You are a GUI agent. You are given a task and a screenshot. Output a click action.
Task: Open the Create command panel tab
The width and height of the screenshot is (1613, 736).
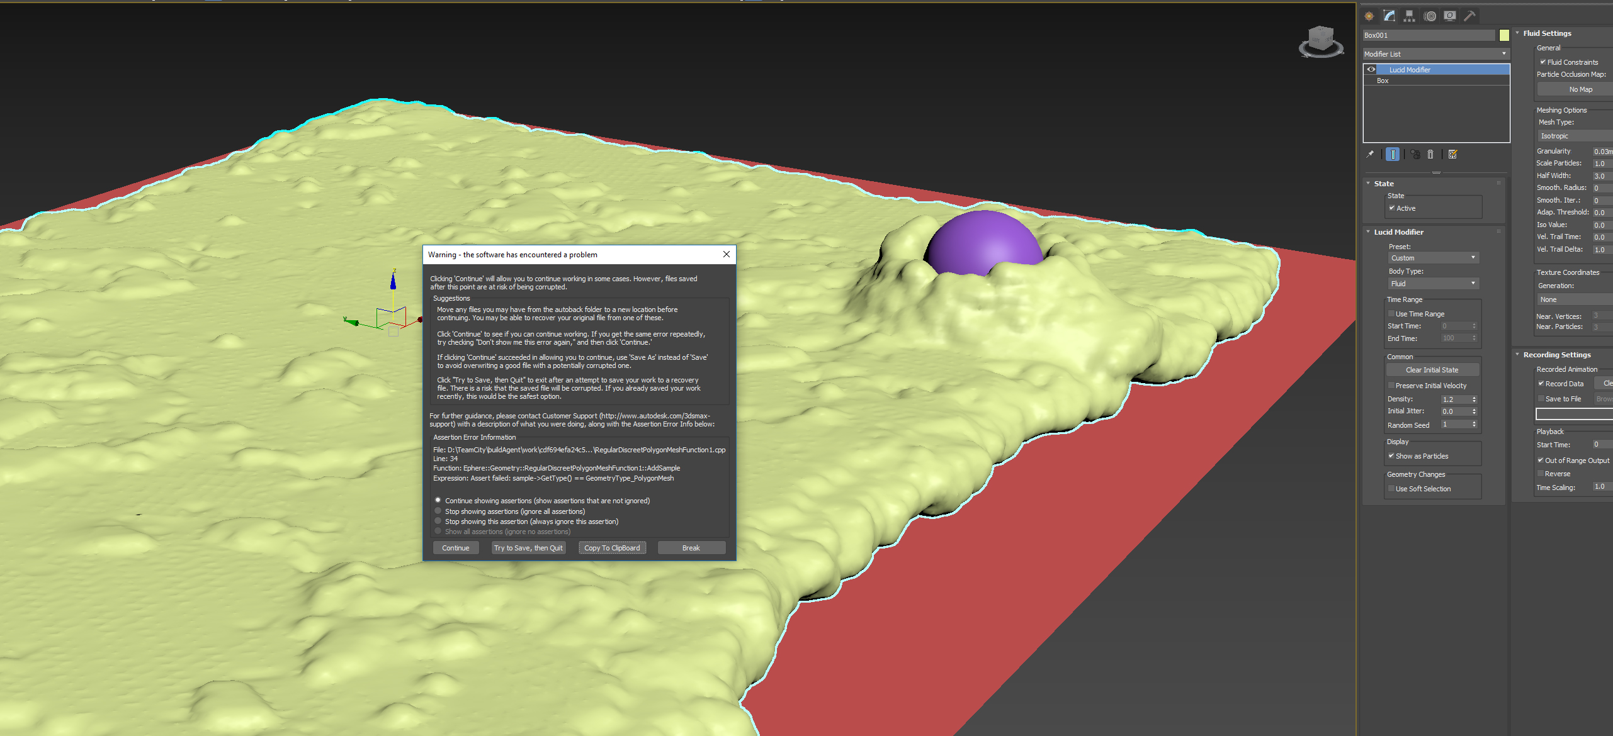click(1369, 16)
